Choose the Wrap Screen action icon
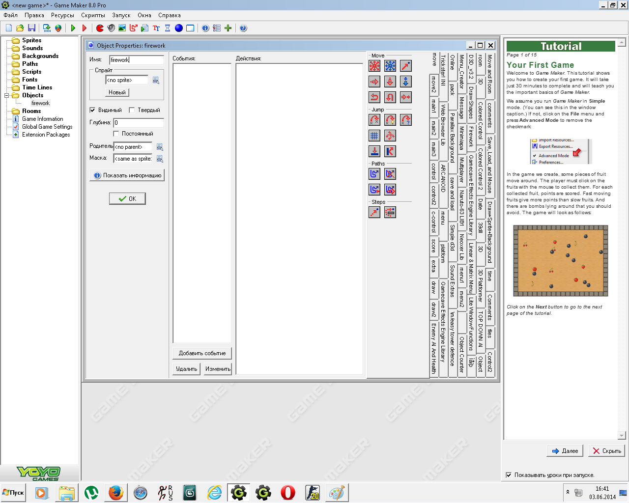Screen dimensions: 629x503 [390, 136]
